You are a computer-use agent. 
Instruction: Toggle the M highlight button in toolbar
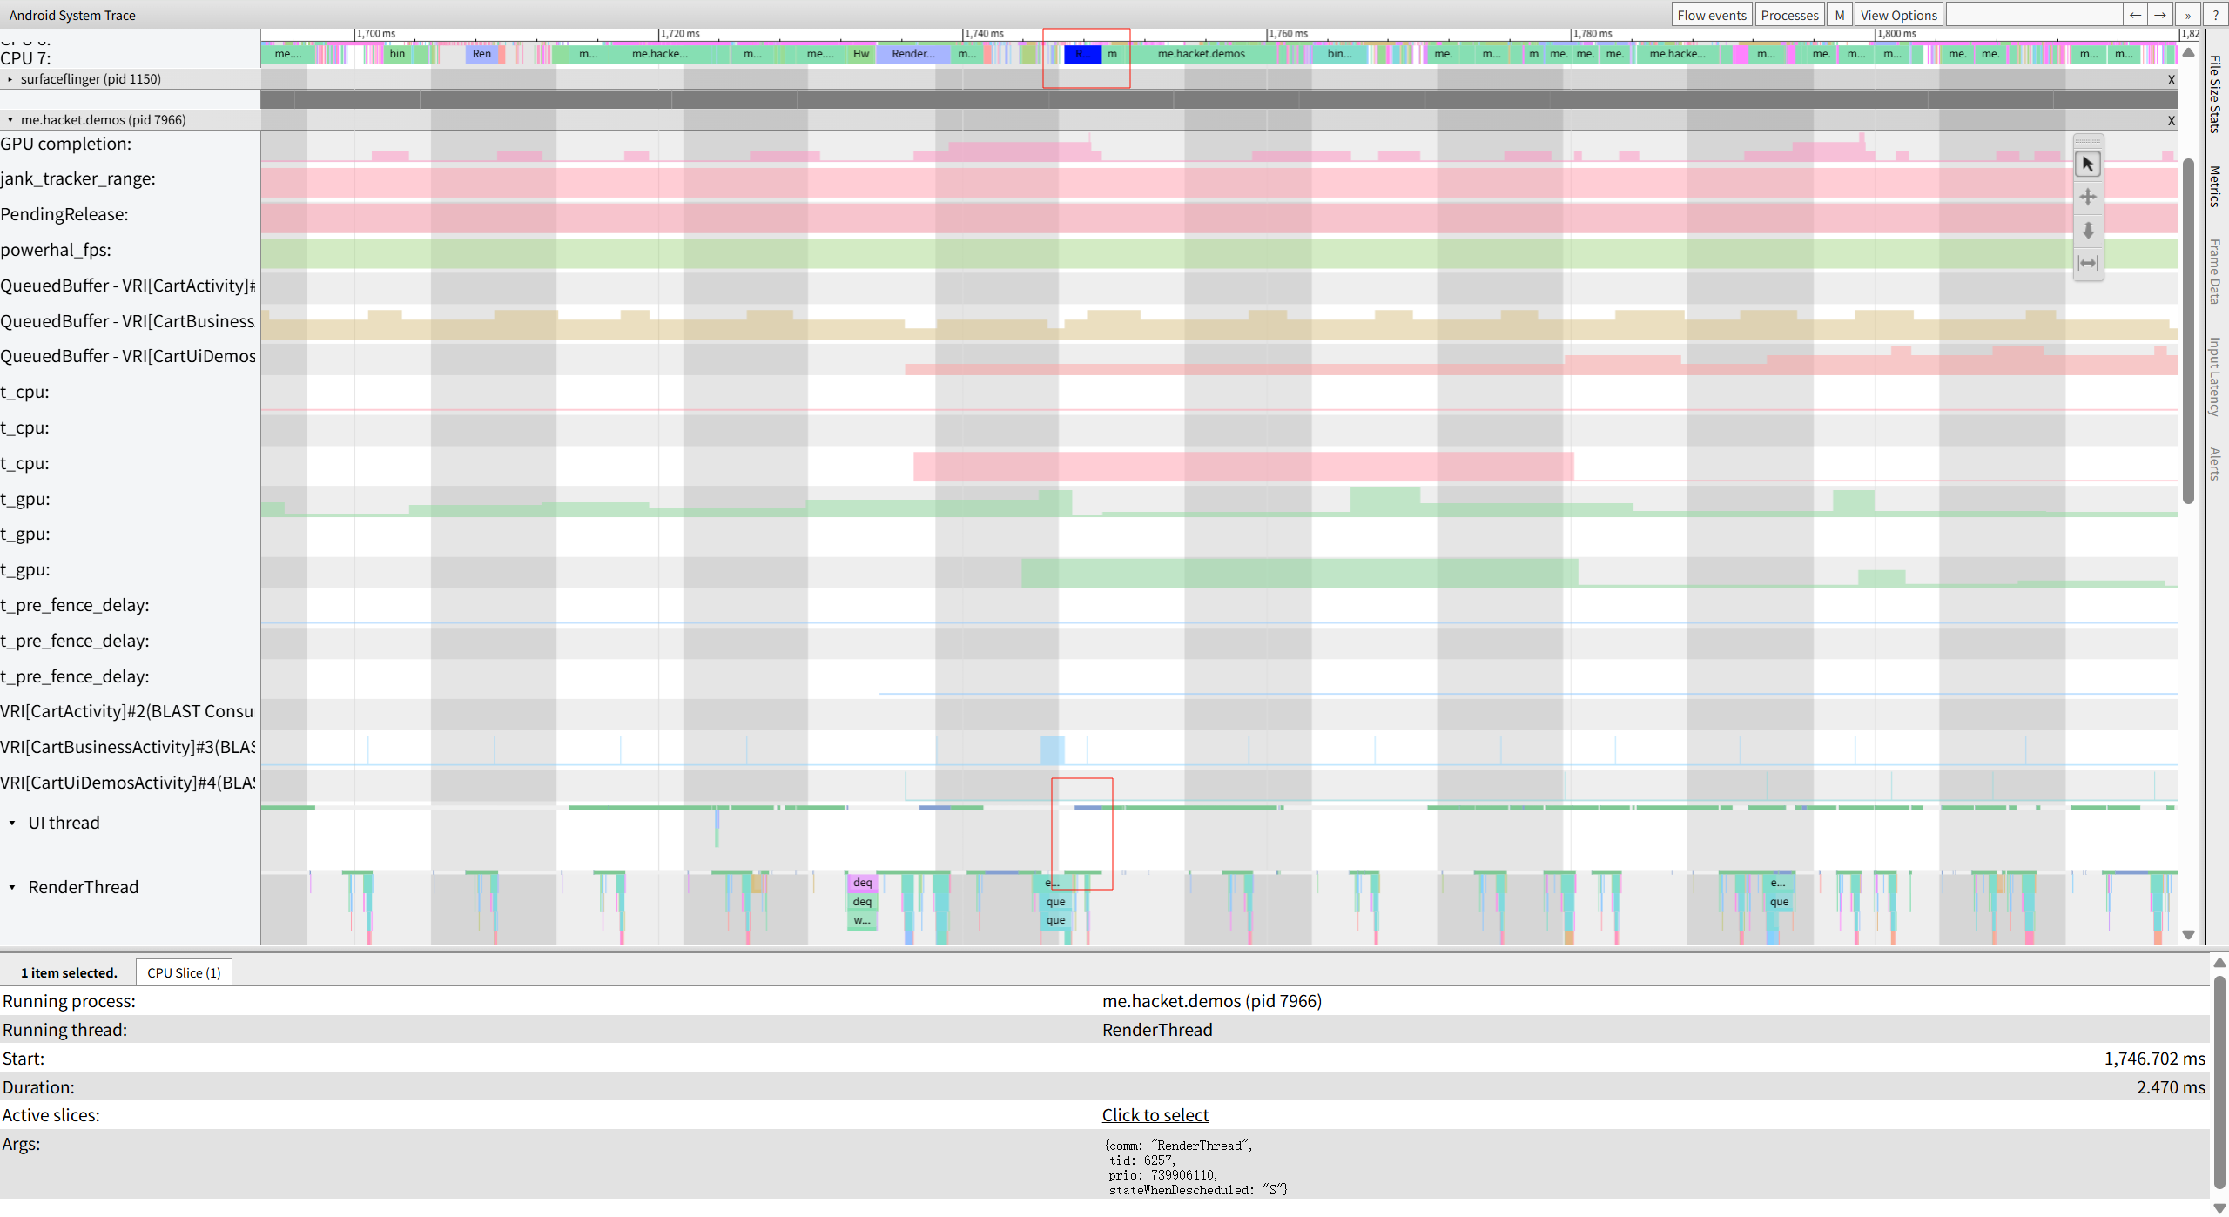pos(1839,15)
